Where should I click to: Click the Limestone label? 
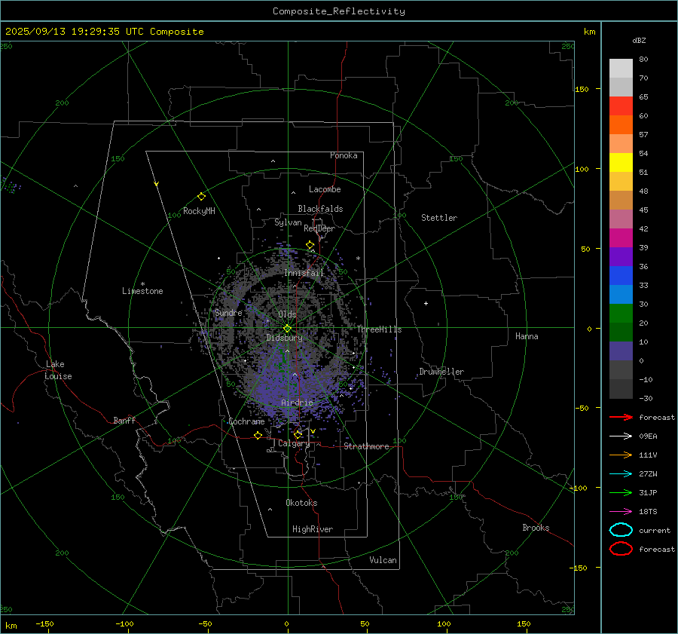(x=142, y=291)
